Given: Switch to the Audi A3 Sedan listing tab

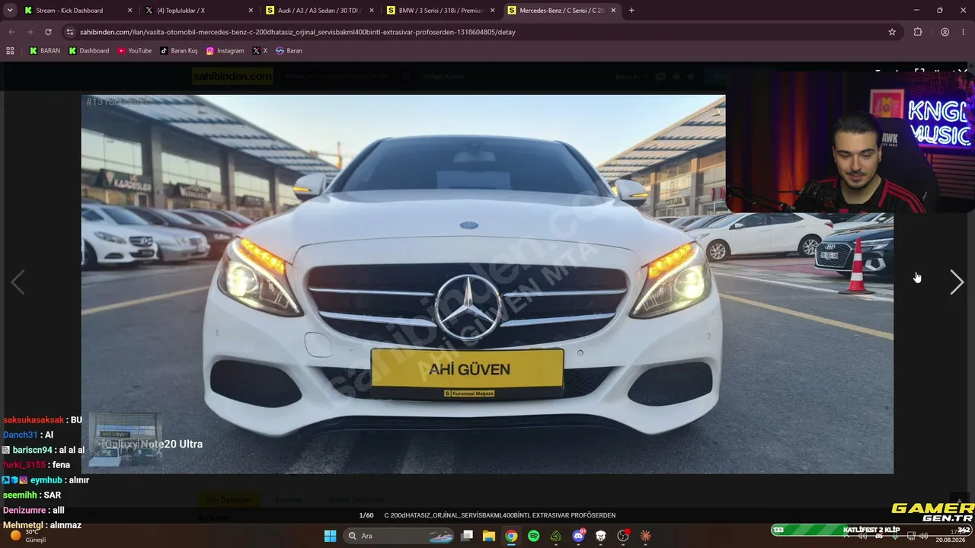Looking at the screenshot, I should [320, 11].
